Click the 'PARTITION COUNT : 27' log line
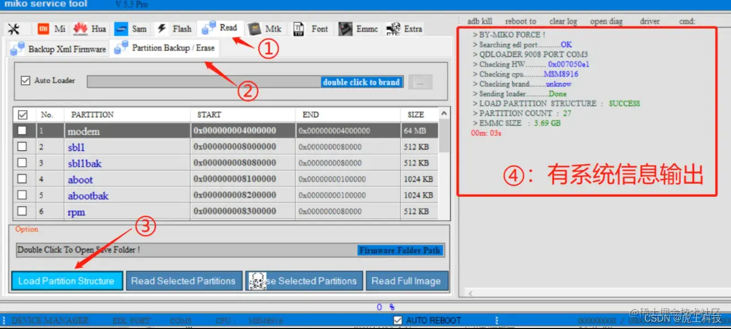731x329 pixels. coord(522,113)
